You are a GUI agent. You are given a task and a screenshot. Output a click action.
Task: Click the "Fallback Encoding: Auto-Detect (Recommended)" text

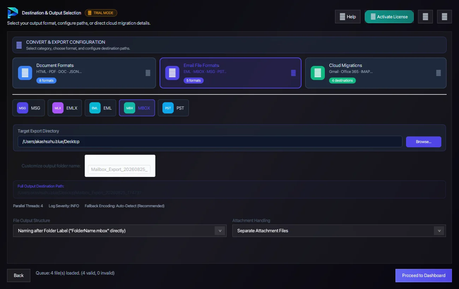click(125, 206)
